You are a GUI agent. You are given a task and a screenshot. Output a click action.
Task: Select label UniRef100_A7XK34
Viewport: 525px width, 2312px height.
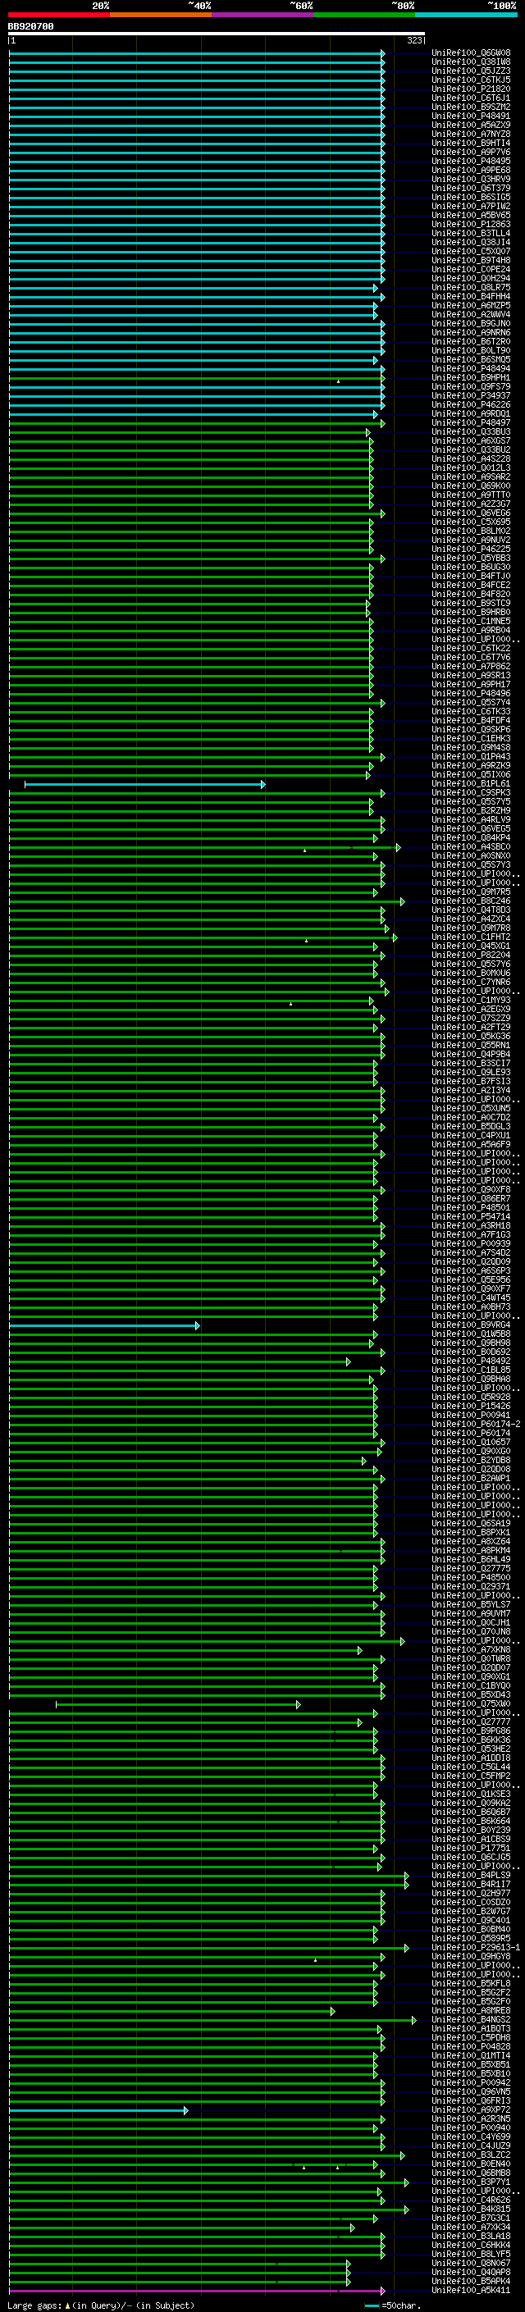click(471, 2228)
